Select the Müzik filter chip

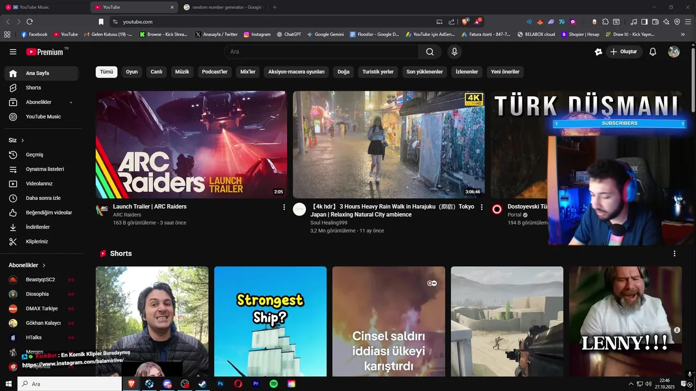(x=182, y=72)
